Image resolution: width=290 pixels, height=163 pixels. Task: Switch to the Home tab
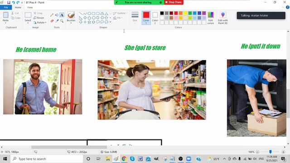pyautogui.click(x=18, y=7)
